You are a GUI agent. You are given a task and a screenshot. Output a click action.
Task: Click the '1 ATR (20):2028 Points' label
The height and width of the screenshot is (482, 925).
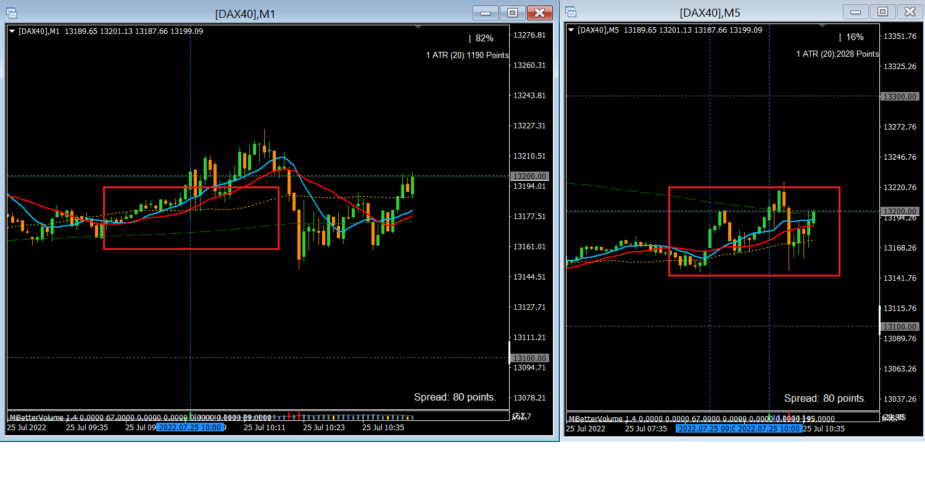pyautogui.click(x=837, y=54)
